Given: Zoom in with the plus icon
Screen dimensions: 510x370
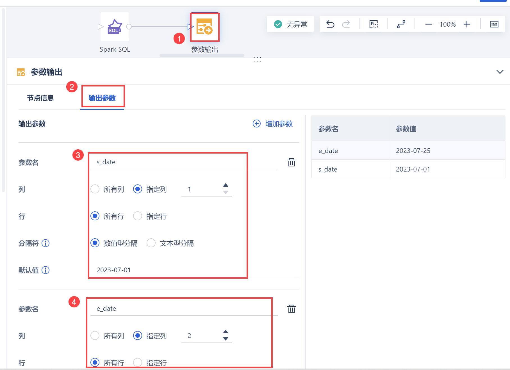Looking at the screenshot, I should coord(467,24).
